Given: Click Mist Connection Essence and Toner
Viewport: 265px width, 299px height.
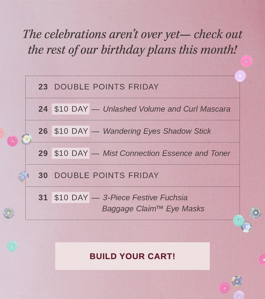Looking at the screenshot, I should pos(167,153).
